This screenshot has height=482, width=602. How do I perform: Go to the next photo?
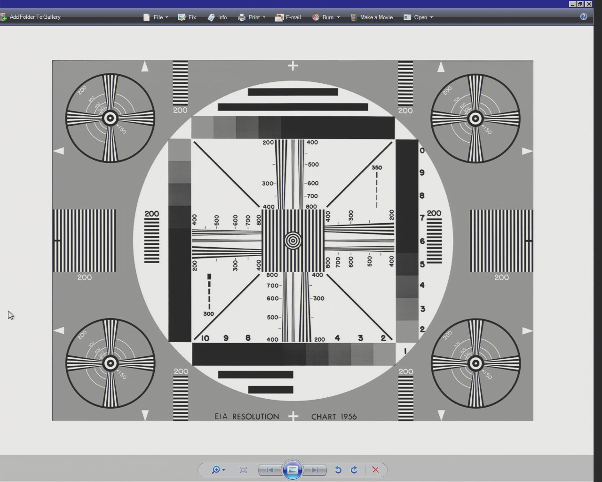coord(315,470)
